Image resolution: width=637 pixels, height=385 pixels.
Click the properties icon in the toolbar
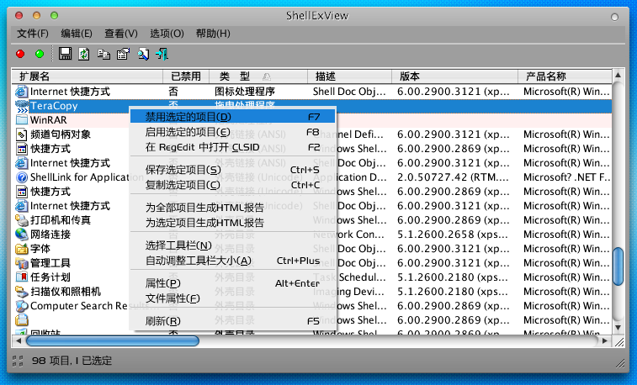tap(123, 54)
